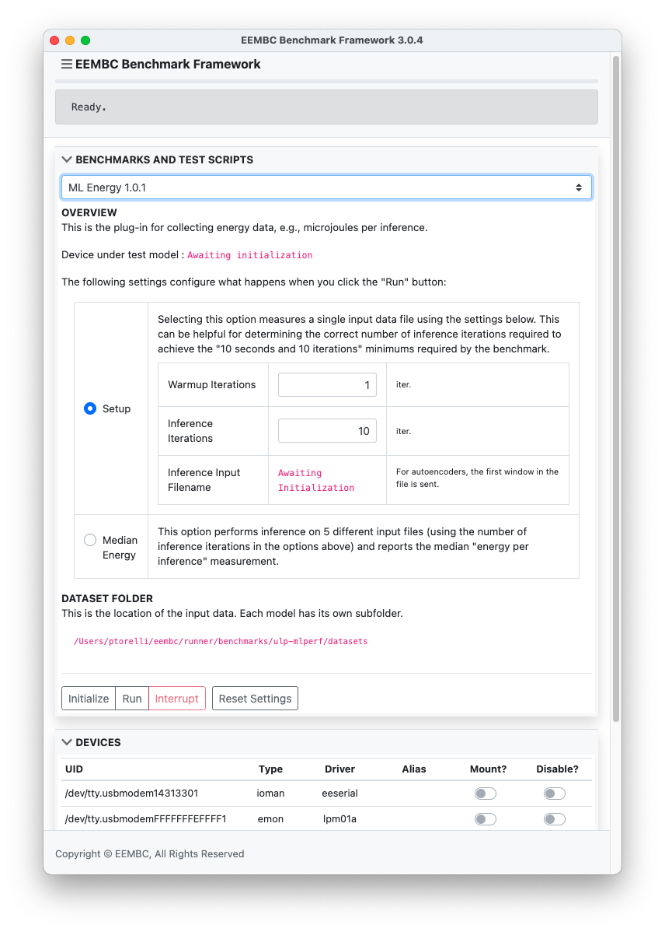The height and width of the screenshot is (932, 665).
Task: Click the EEMBC Benchmark Framework heading
Action: (x=168, y=65)
